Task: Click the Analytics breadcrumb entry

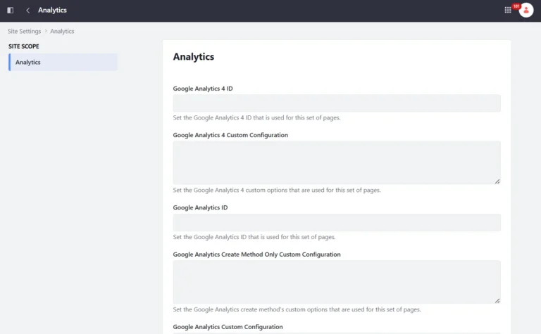Action: click(x=62, y=32)
